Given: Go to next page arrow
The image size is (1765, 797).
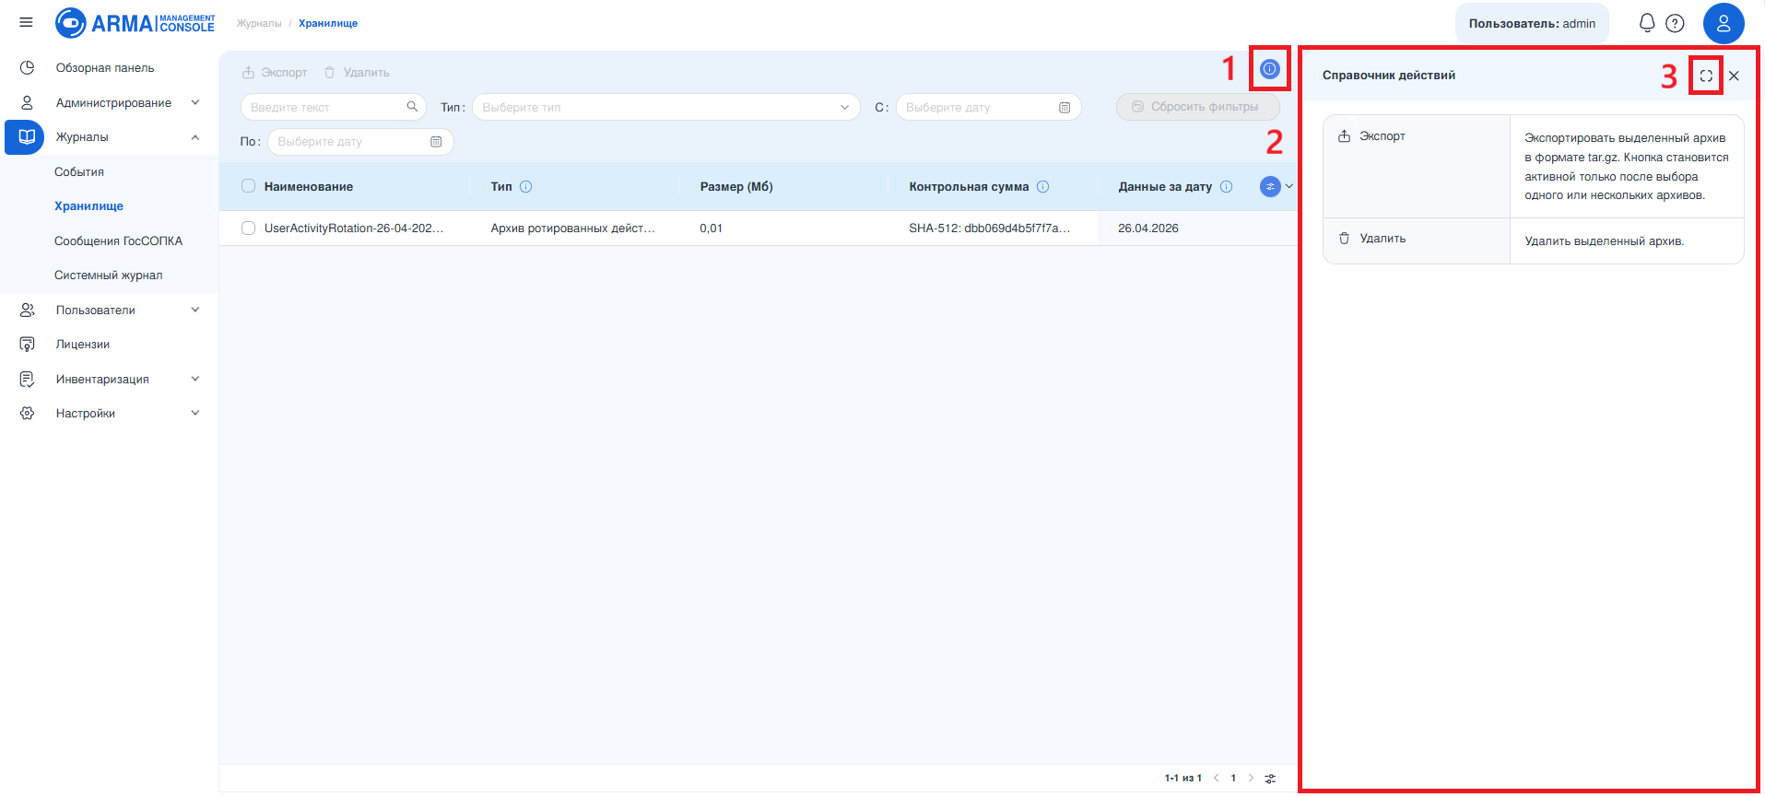Looking at the screenshot, I should (x=1251, y=779).
